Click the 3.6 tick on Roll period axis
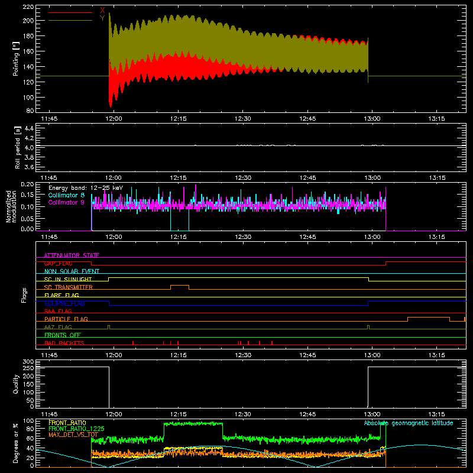The height and width of the screenshot is (473, 473). pyautogui.click(x=29, y=167)
